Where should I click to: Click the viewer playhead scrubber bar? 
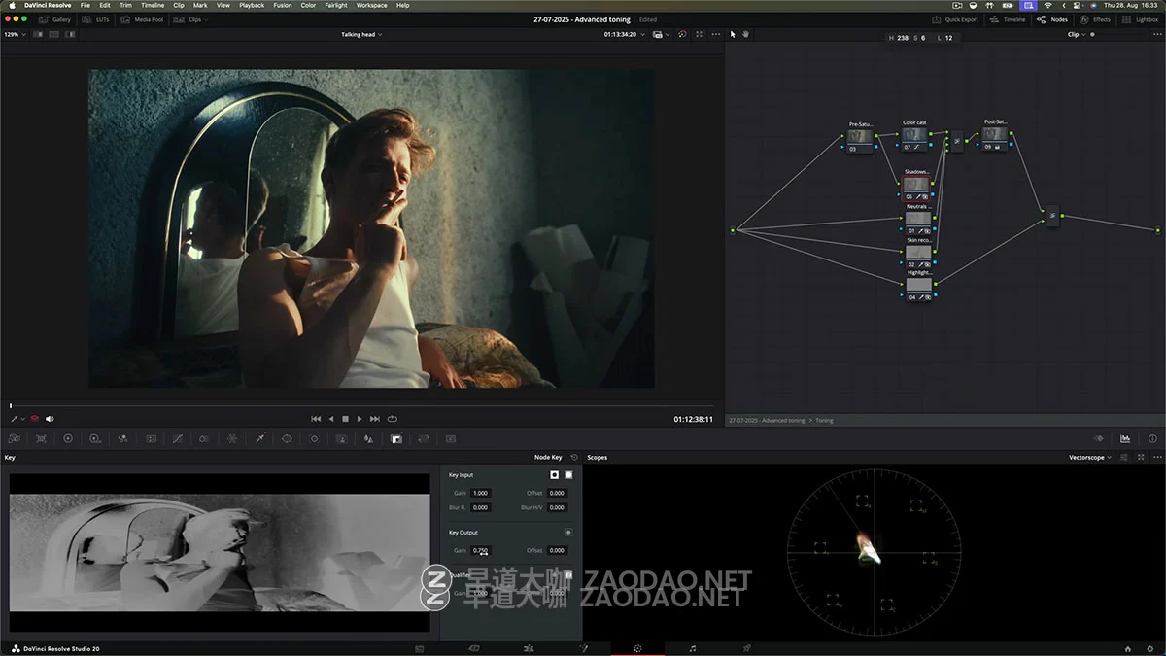pos(360,405)
